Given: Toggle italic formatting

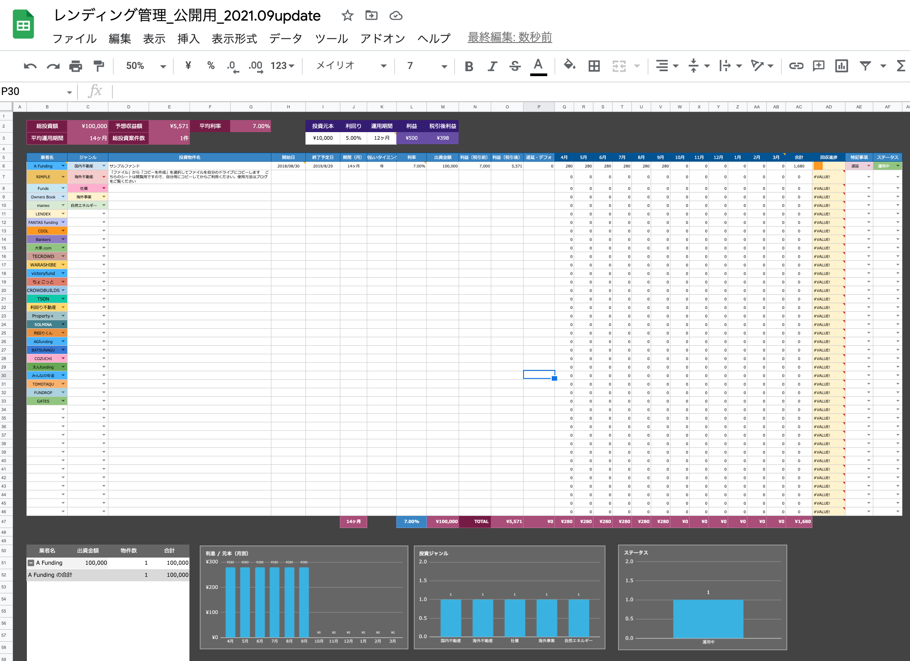Looking at the screenshot, I should click(492, 66).
